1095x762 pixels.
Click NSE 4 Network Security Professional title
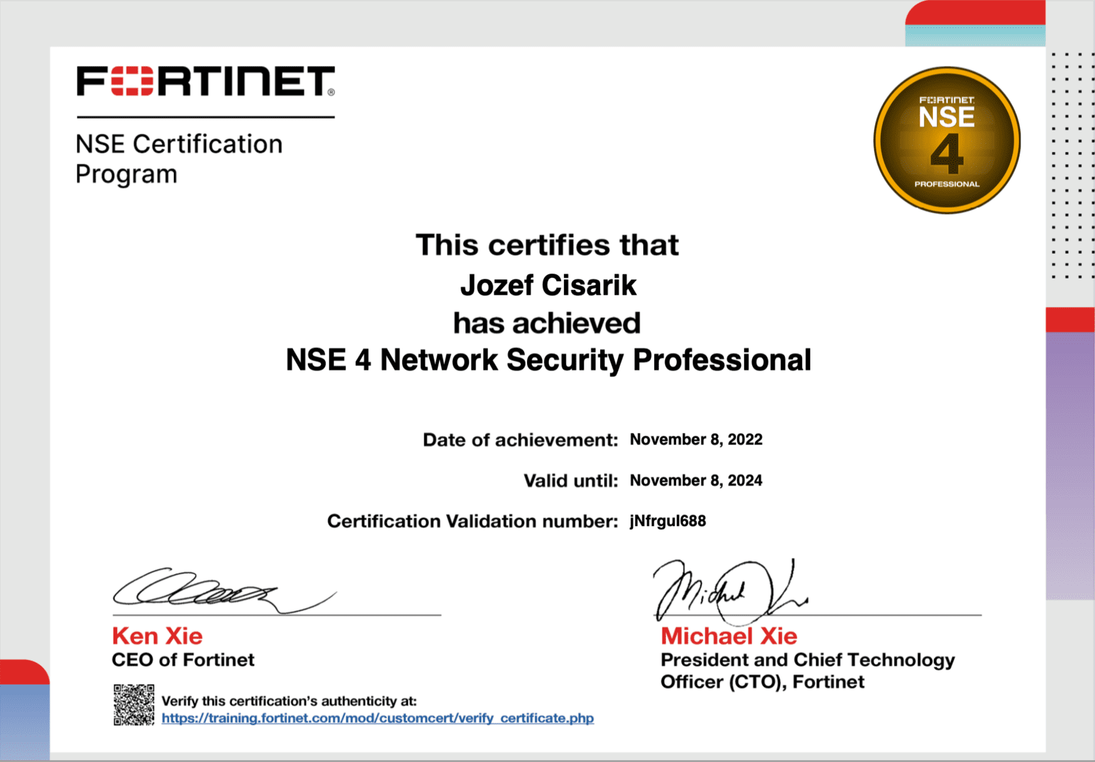548,360
